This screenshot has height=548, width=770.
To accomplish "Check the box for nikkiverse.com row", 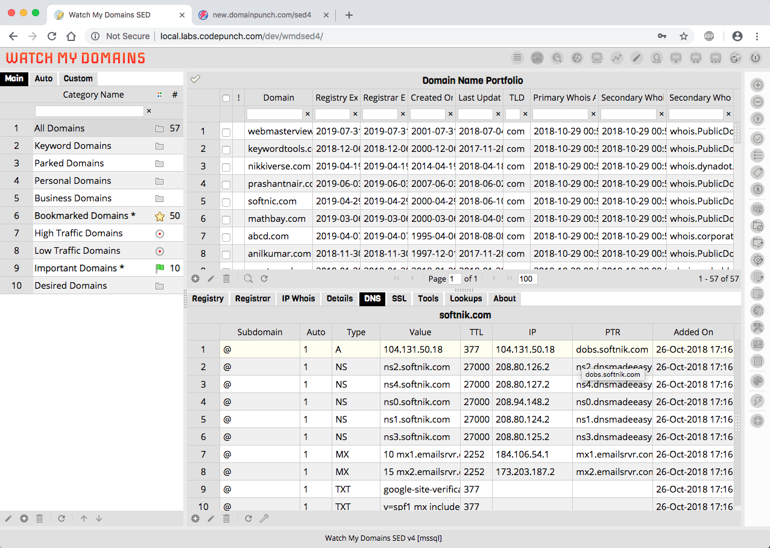I will [226, 166].
